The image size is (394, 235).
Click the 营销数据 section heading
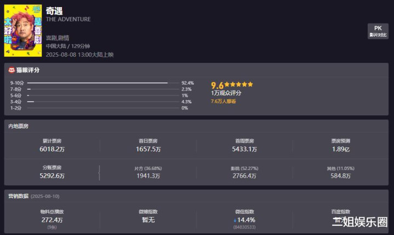(x=18, y=196)
